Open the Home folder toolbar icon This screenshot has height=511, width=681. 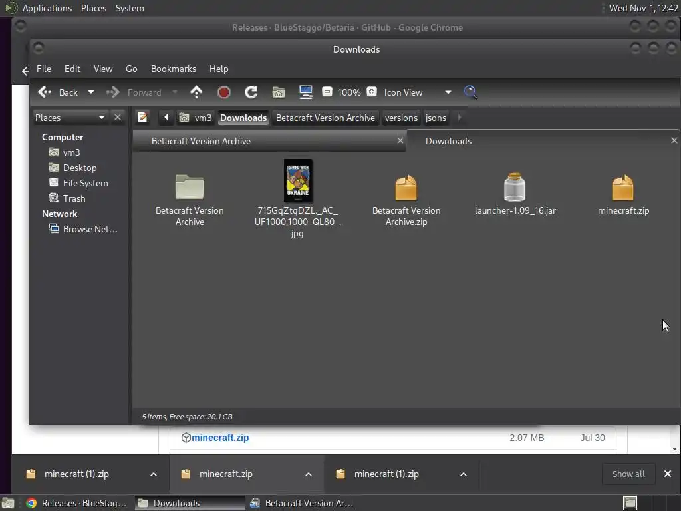[x=279, y=92]
